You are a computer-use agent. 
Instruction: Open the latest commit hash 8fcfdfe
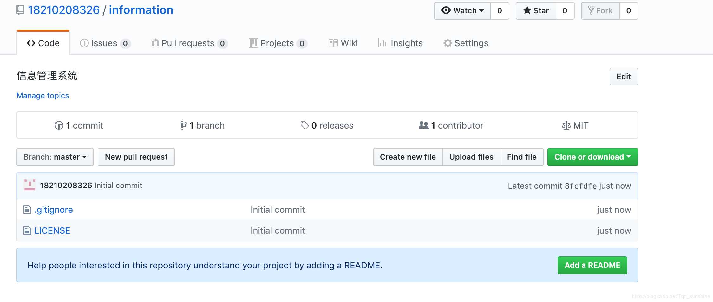click(x=581, y=186)
